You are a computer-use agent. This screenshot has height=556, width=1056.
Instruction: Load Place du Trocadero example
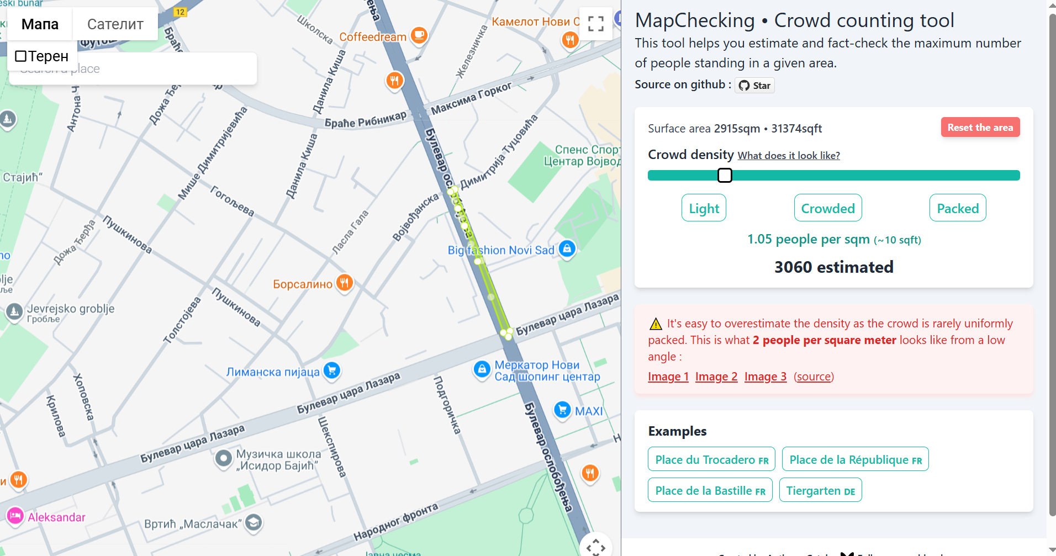(711, 459)
